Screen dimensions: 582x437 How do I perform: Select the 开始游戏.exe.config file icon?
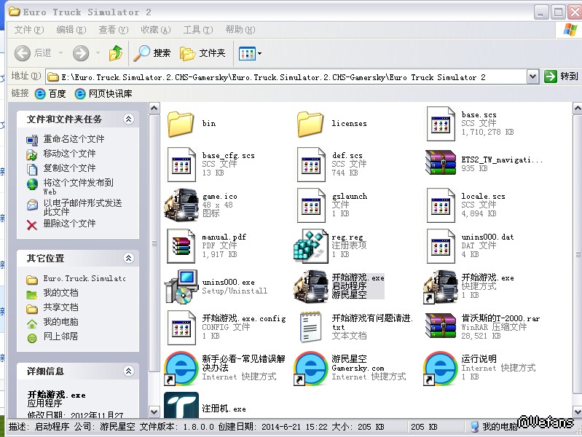[181, 328]
